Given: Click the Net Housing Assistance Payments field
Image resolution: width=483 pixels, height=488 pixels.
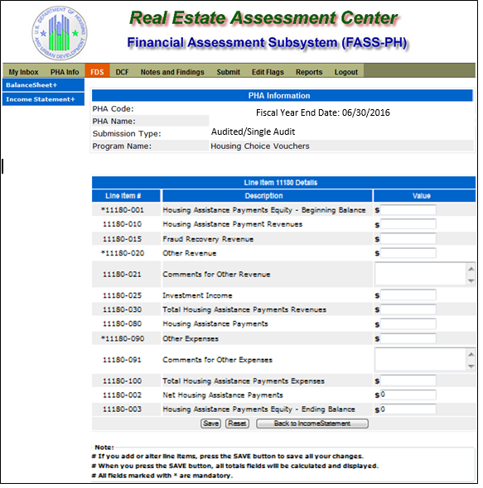Looking at the screenshot, I should click(408, 395).
